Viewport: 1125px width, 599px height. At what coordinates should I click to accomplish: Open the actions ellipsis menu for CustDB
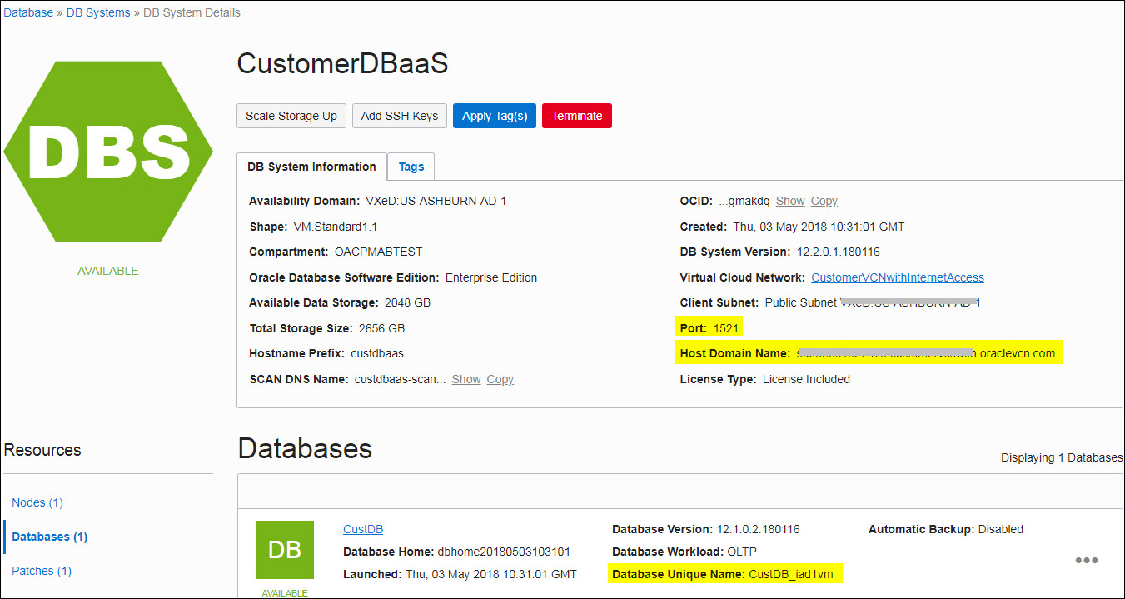click(x=1087, y=561)
